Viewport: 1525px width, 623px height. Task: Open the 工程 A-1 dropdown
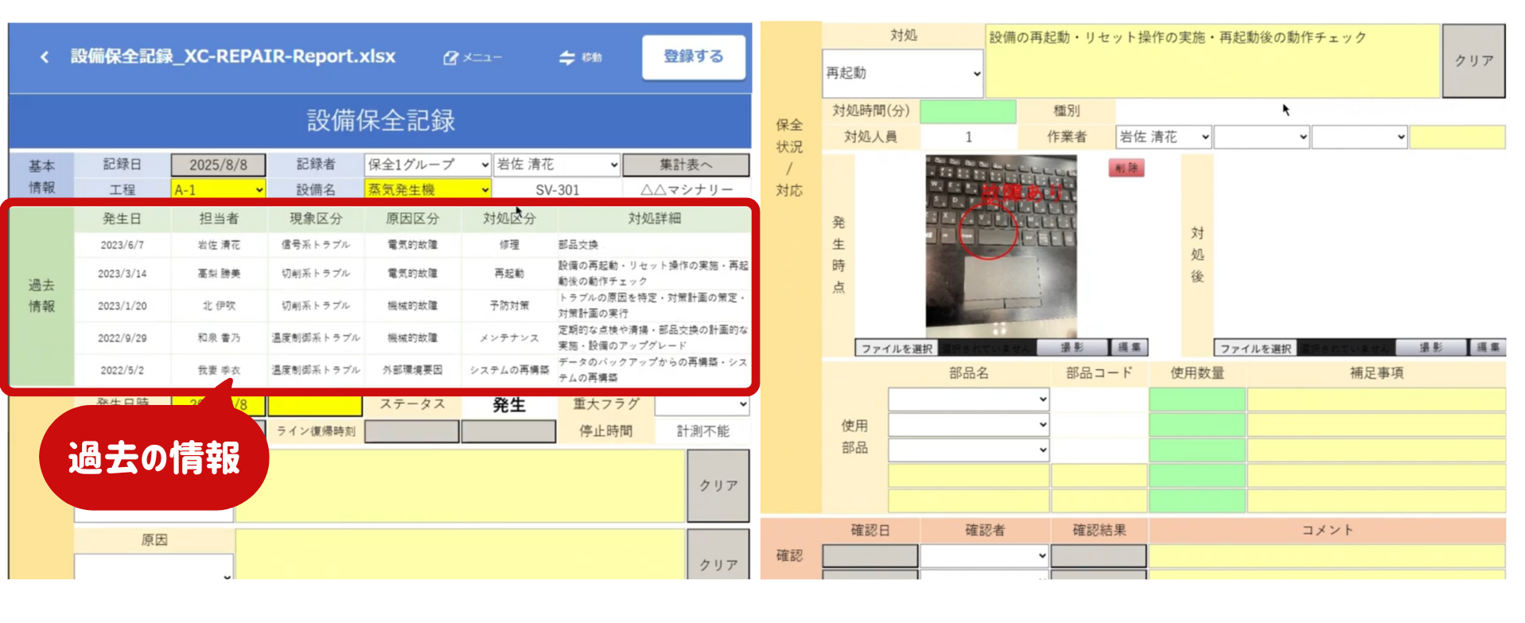point(218,189)
